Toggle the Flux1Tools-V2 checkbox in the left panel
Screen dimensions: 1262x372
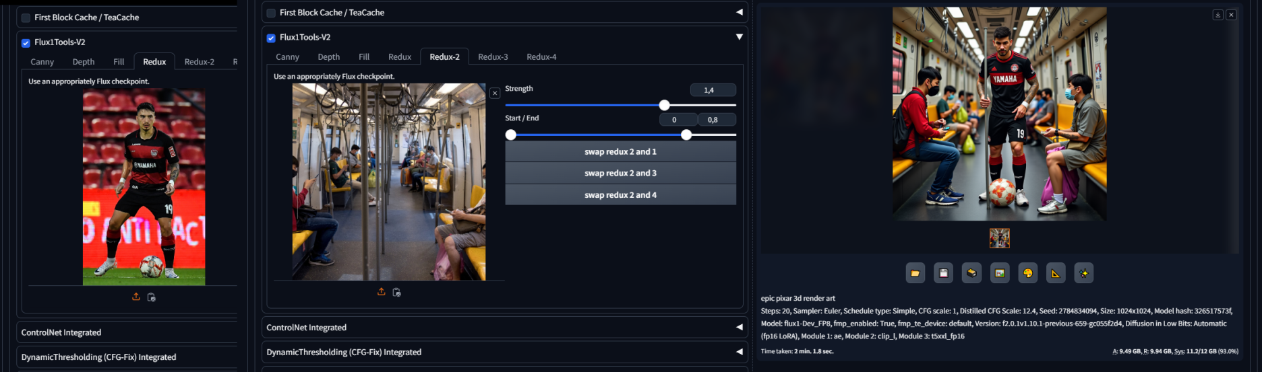[26, 43]
